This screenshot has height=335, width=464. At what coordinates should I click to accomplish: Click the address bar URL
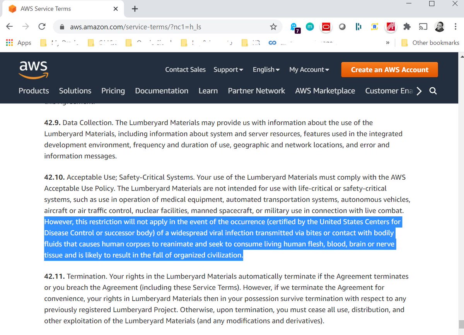[x=135, y=27]
